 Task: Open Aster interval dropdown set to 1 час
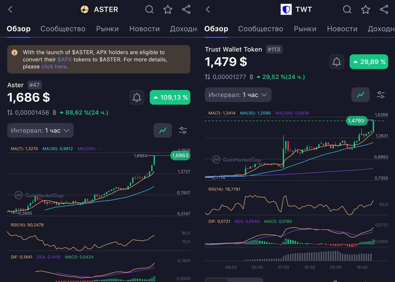[x=40, y=130]
